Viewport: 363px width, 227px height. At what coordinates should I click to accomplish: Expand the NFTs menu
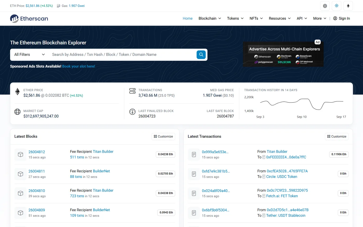pos(256,18)
